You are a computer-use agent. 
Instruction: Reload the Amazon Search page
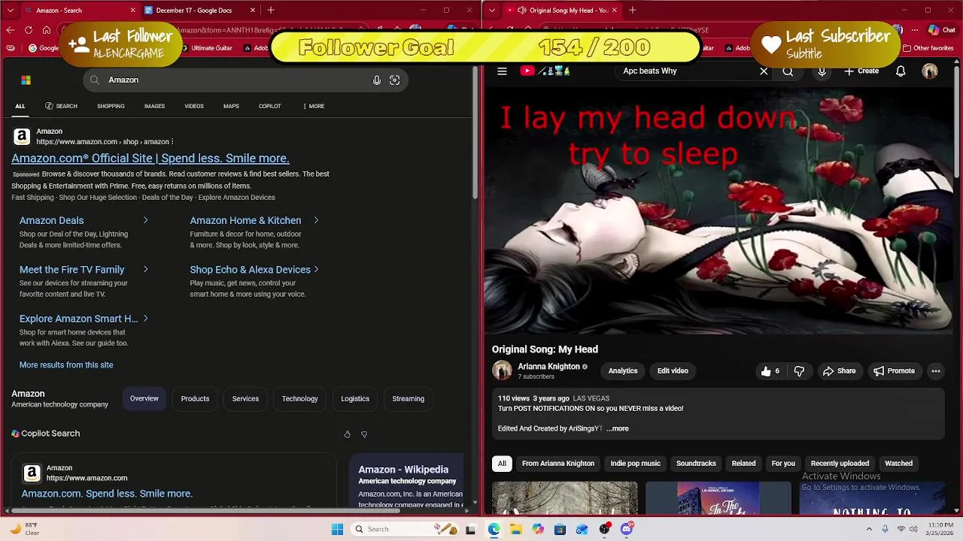(29, 30)
